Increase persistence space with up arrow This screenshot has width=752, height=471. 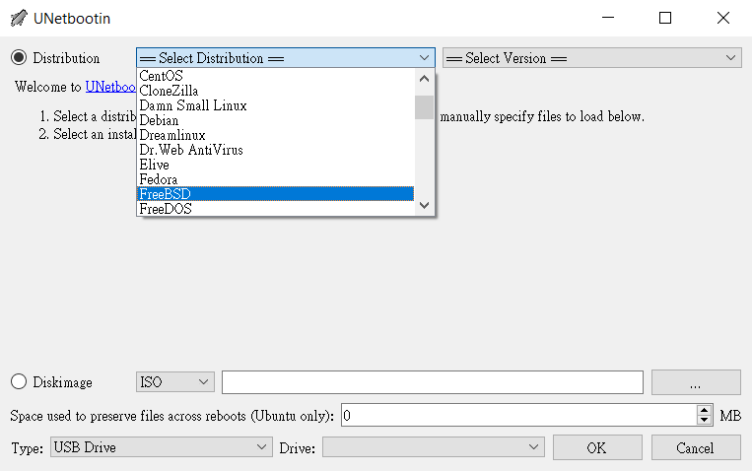click(704, 411)
